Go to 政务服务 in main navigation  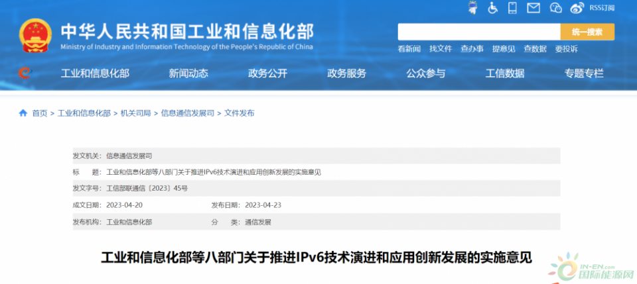346,73
